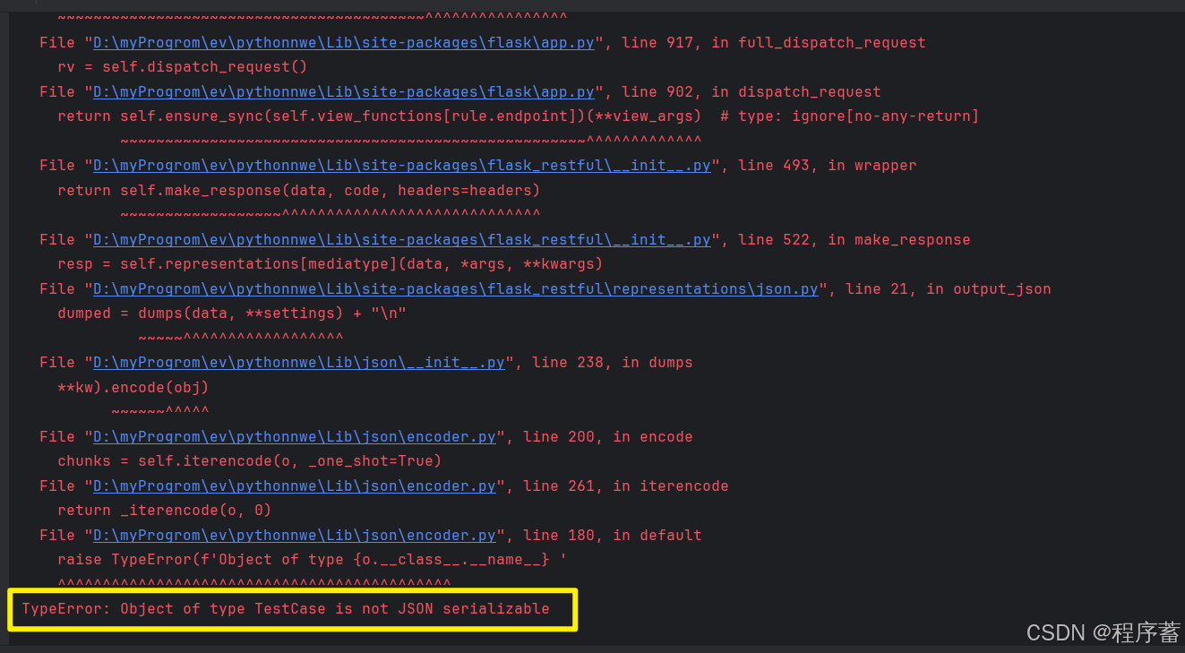Click the 'TypeError: Object of type TestCase' message

tap(286, 609)
